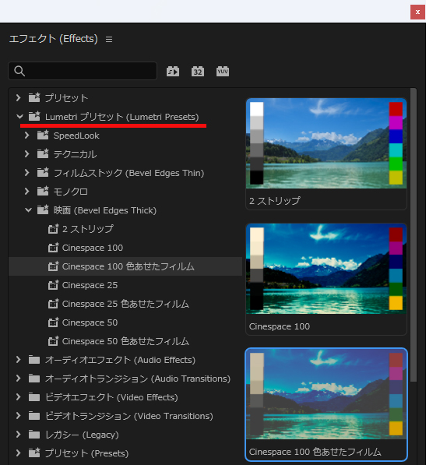This screenshot has height=465, width=426.
Task: Select Cinespace 100 色あせたフィルム preview thumbnail
Action: pyautogui.click(x=326, y=394)
